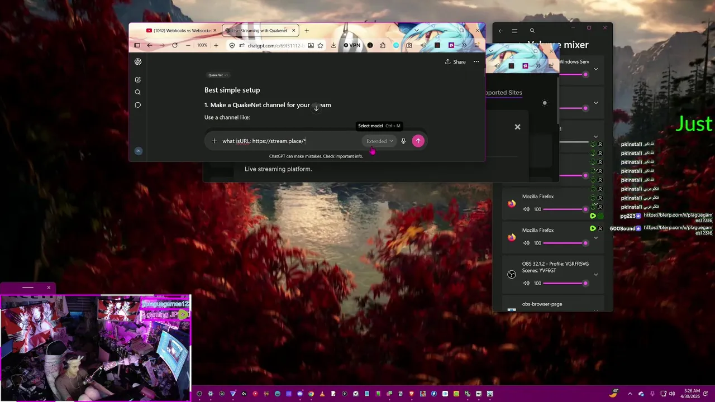Open VLC media player from the taskbar
Screen dimensions: 715x402
click(322, 394)
